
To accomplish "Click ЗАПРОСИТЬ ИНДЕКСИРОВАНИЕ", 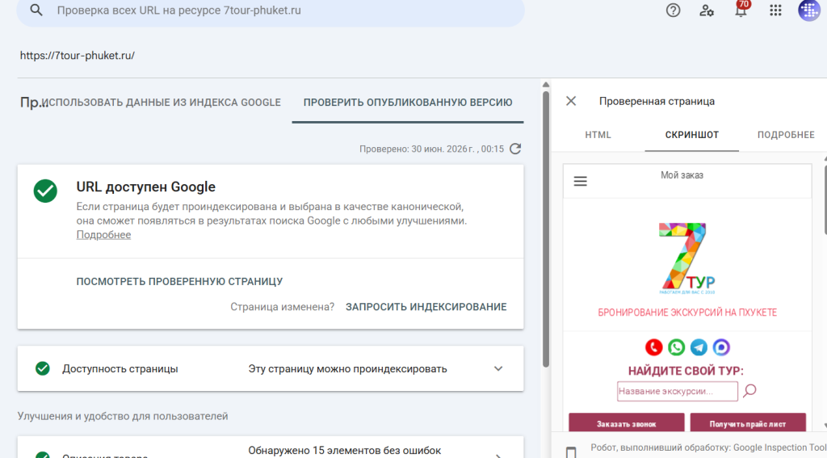I will (x=426, y=307).
